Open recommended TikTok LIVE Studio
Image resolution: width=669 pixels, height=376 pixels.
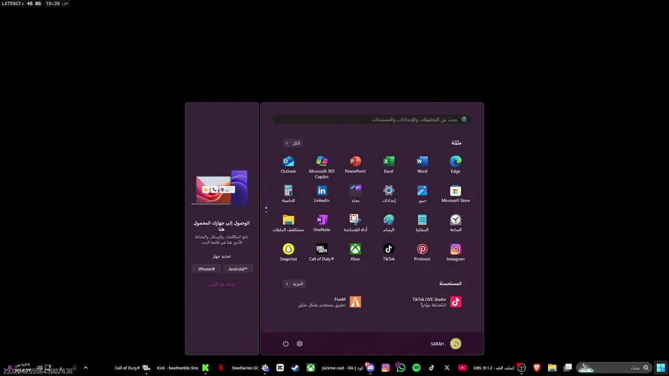click(x=436, y=302)
